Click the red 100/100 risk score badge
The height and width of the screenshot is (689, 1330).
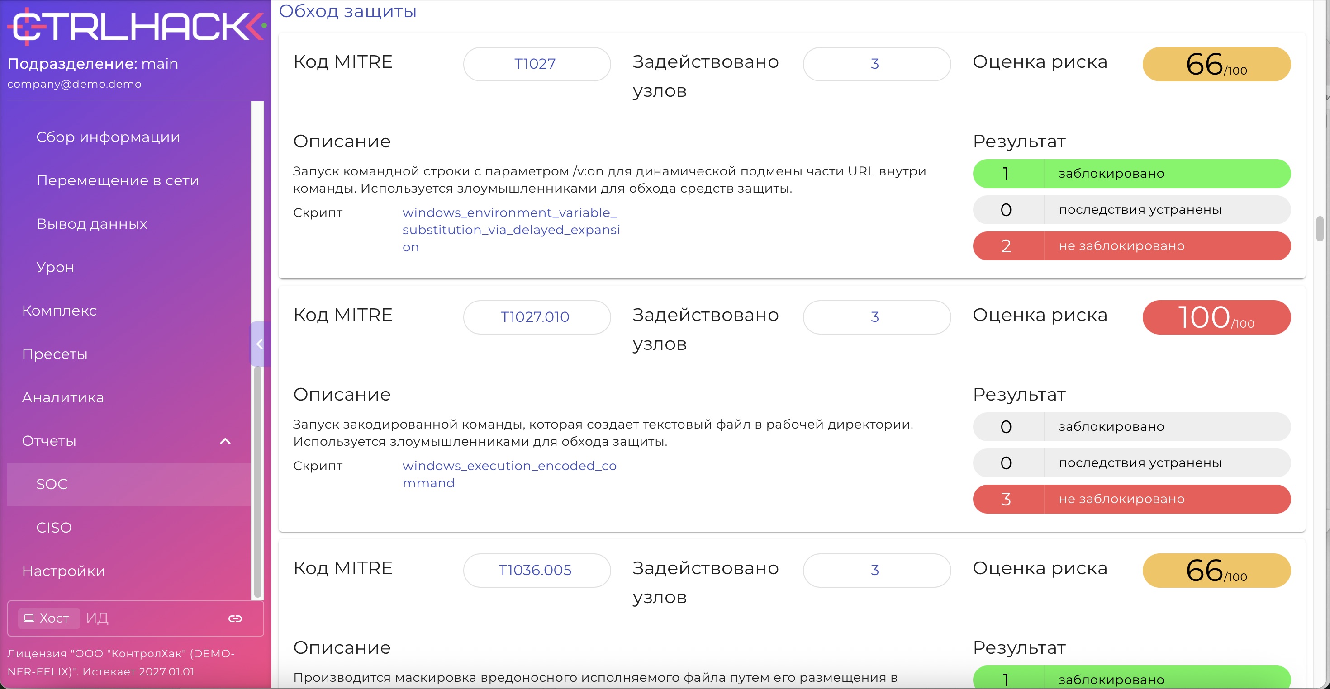(x=1216, y=317)
